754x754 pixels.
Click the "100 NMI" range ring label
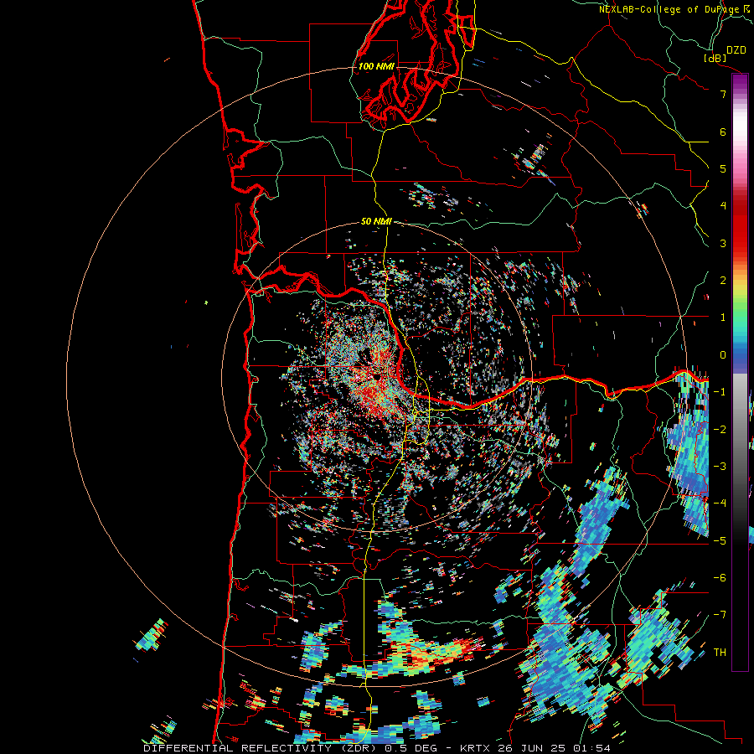[376, 66]
